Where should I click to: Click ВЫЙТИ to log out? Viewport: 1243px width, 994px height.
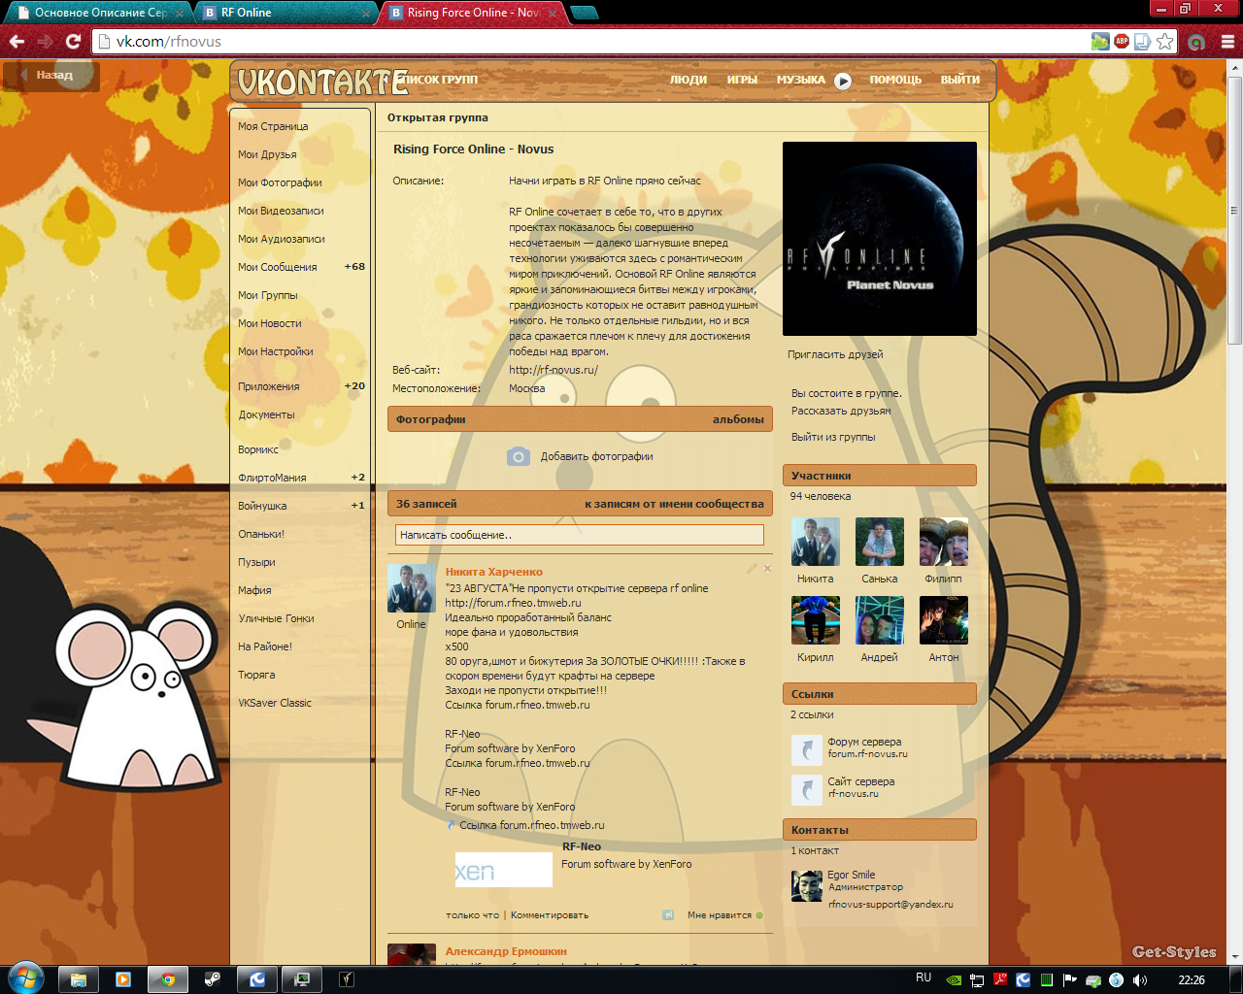coord(959,80)
